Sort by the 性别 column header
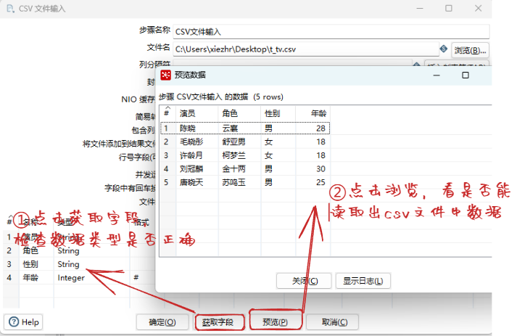Image resolution: width=517 pixels, height=336 pixels. pyautogui.click(x=278, y=113)
